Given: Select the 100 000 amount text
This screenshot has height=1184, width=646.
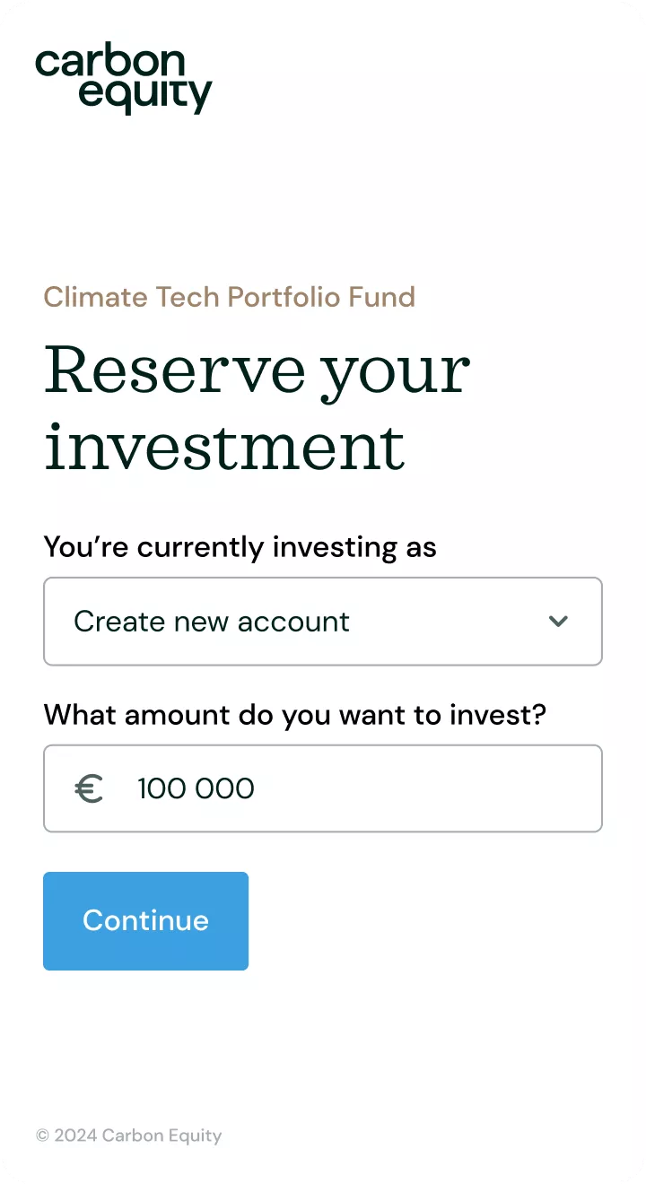Looking at the screenshot, I should (x=196, y=788).
